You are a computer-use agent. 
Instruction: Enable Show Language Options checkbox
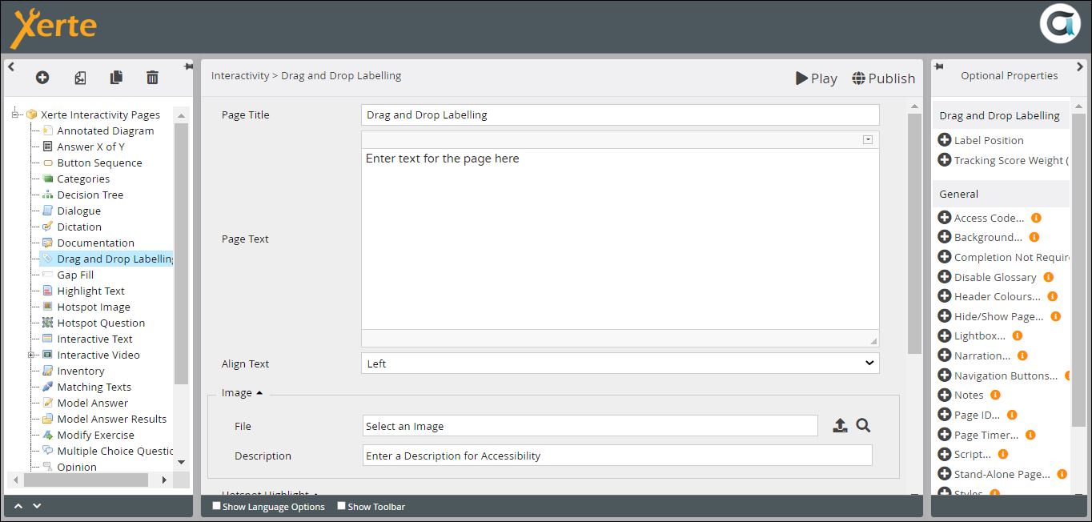click(216, 506)
